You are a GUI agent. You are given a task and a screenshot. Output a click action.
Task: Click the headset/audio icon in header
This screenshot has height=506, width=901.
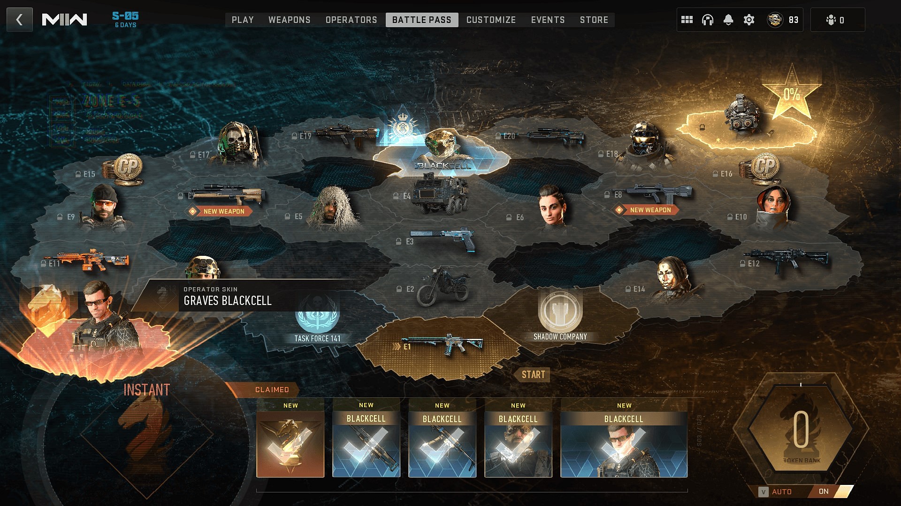click(707, 20)
